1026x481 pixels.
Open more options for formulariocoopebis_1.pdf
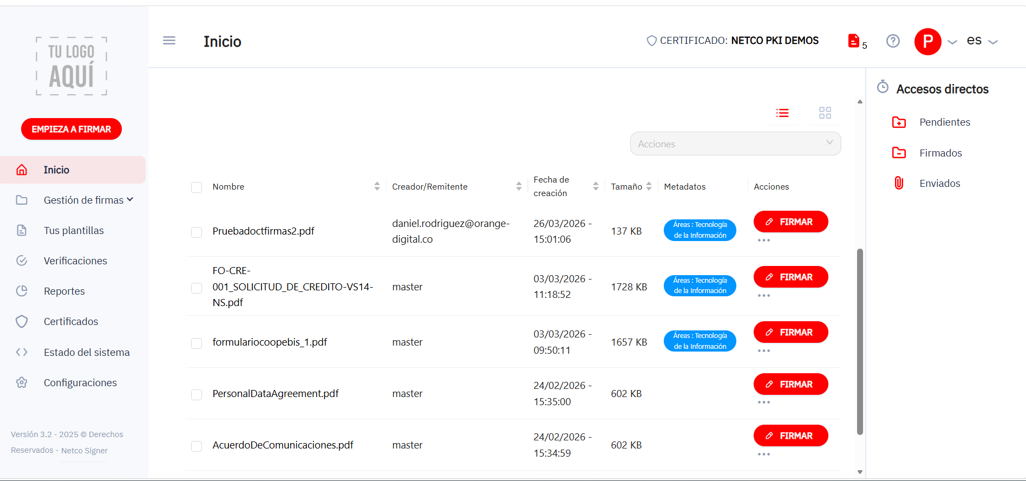point(764,350)
